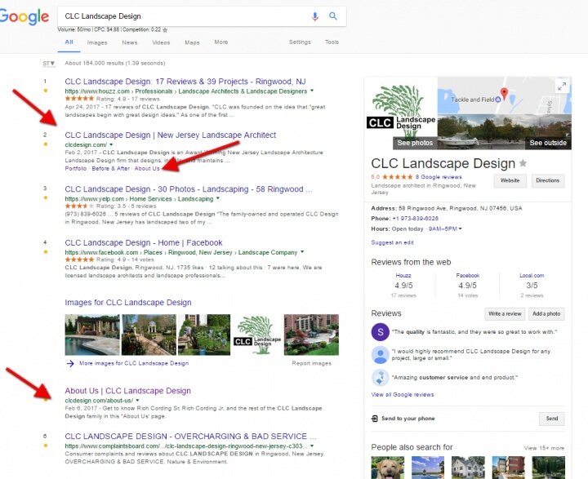
Task: Call the phone number +1 973-839-6026
Action: [x=415, y=218]
